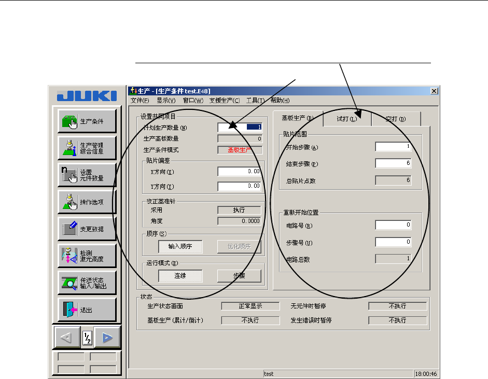Viewport: 488px width, 379px height.
Task: Click the 退出 exit button
Action: pos(87,310)
